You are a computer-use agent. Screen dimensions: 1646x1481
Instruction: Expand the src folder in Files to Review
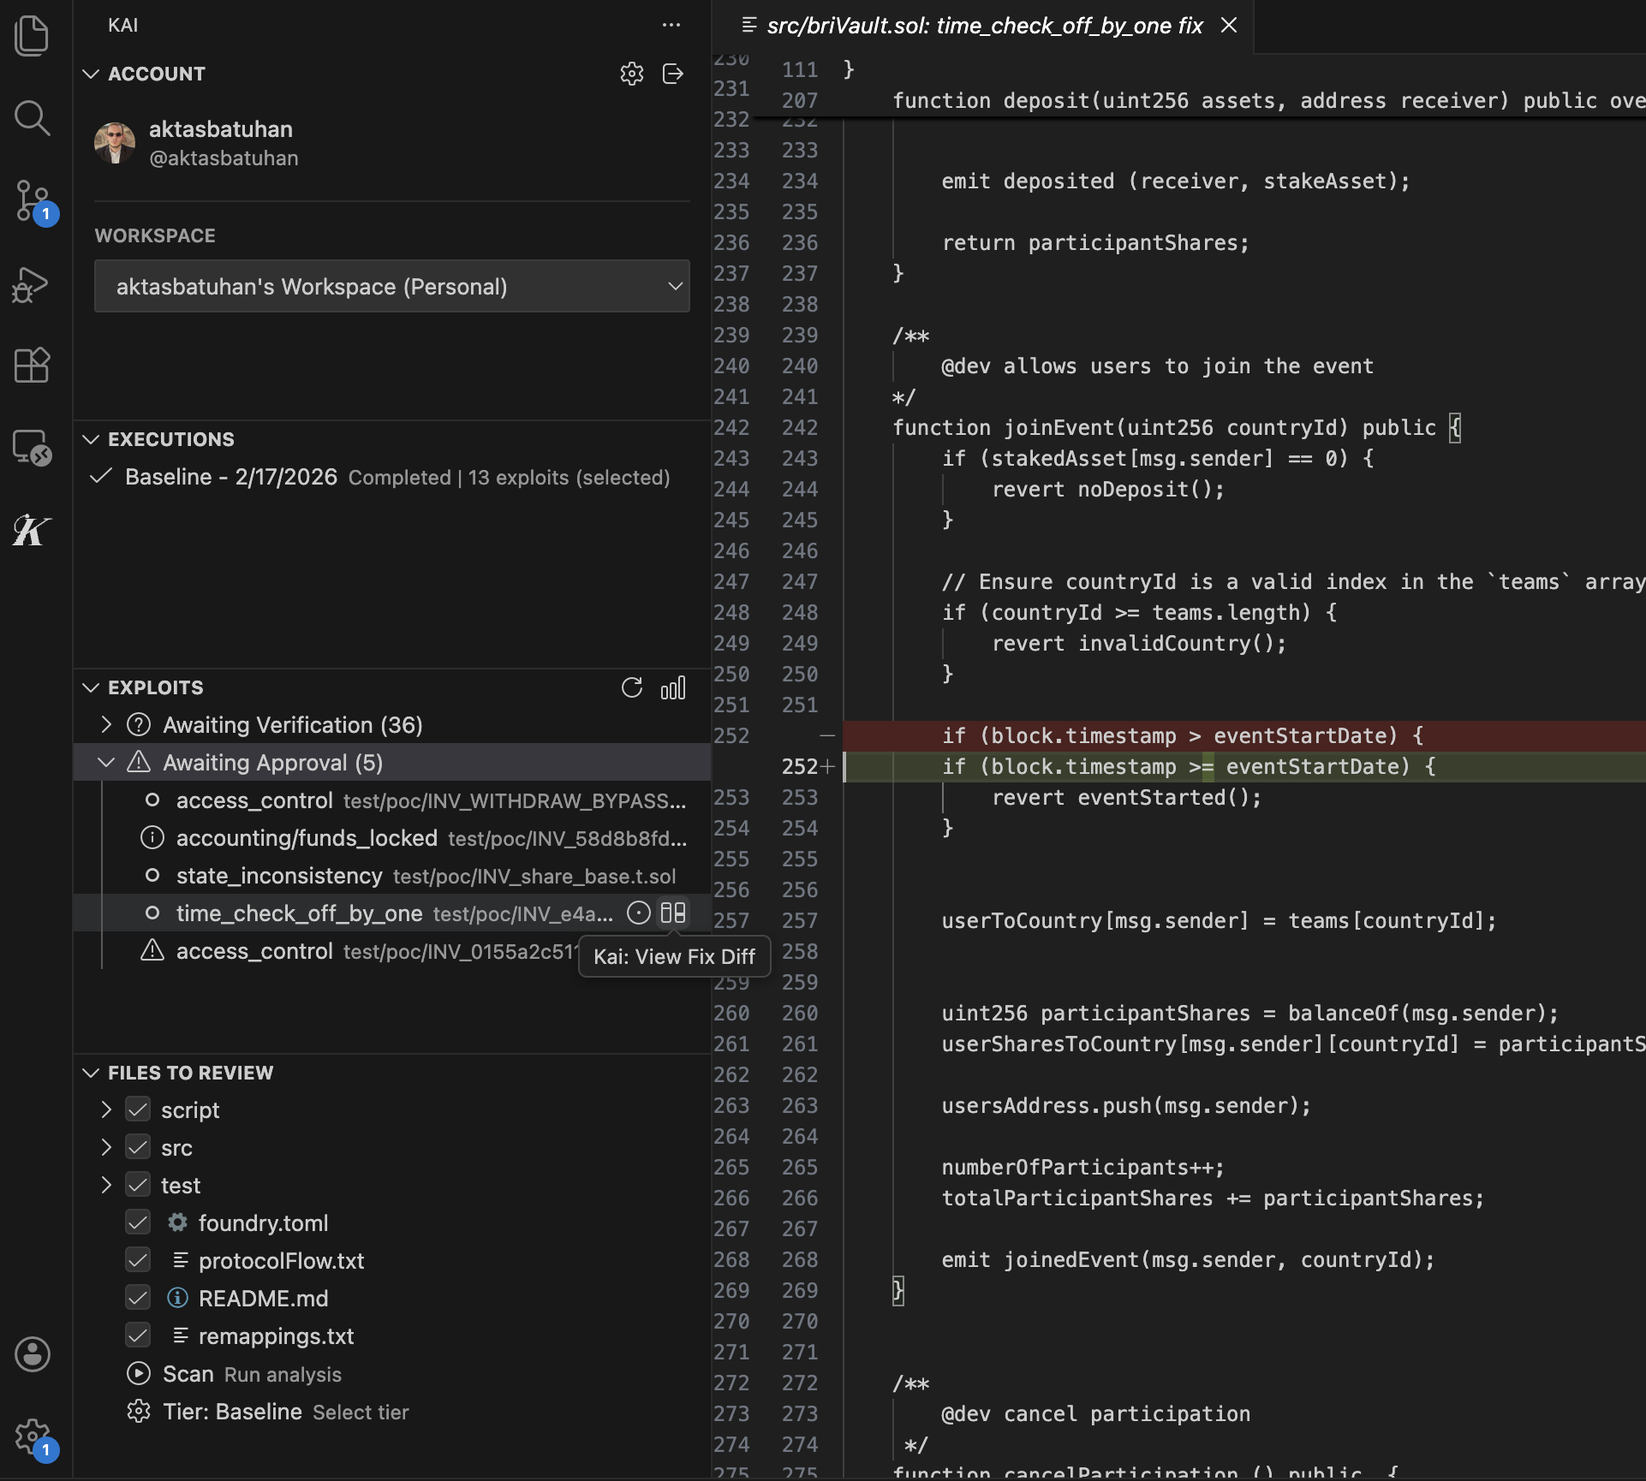point(106,1147)
